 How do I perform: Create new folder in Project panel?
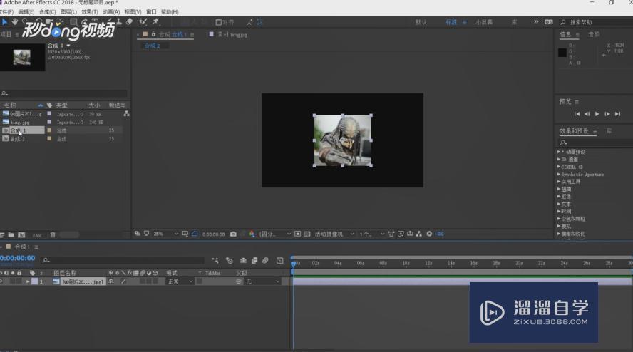point(11,234)
